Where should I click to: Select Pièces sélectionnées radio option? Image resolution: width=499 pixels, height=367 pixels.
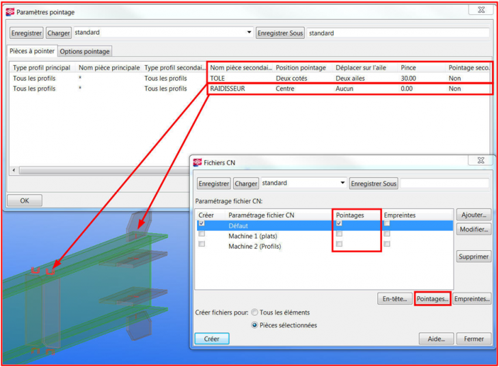[254, 325]
